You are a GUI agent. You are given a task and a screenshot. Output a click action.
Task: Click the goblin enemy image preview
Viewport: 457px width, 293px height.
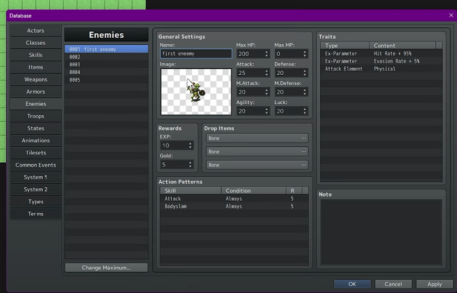(196, 92)
